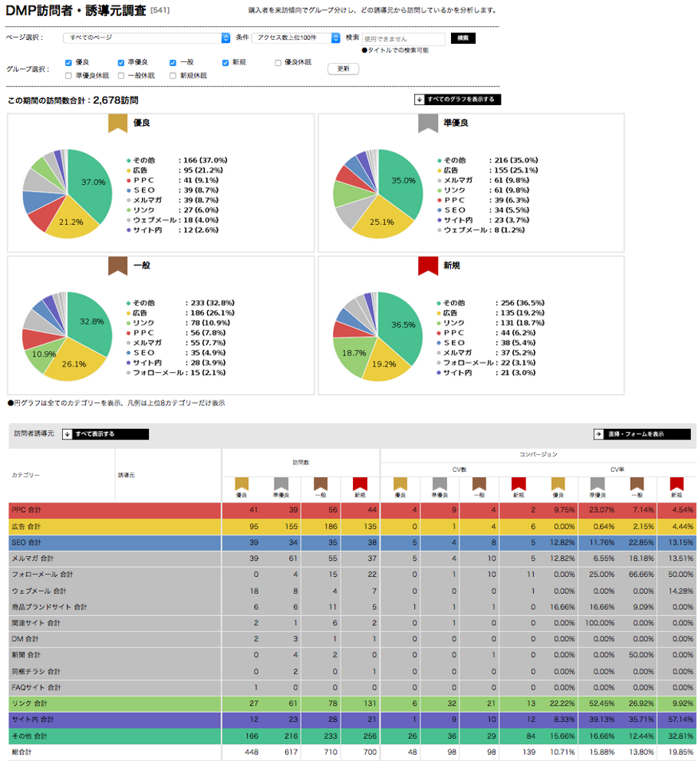The width and height of the screenshot is (698, 761).
Task: Click the 更新 button
Action: coord(343,69)
